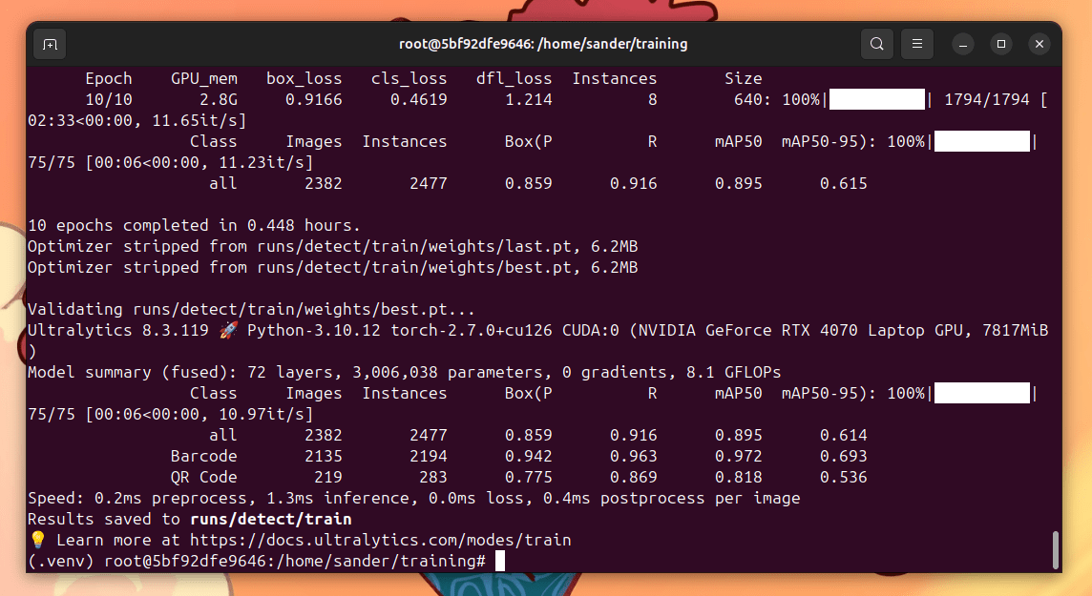
Task: Click the epoch value 10/10
Action: pyautogui.click(x=109, y=99)
